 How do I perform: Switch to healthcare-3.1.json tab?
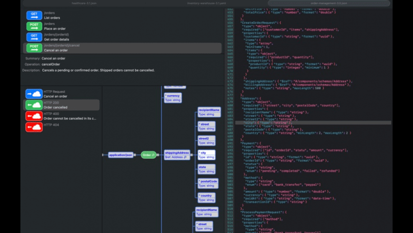pos(84,3)
